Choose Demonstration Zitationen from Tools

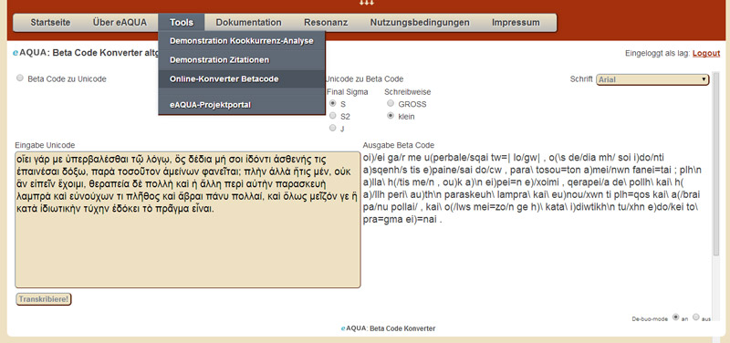[x=242, y=60]
